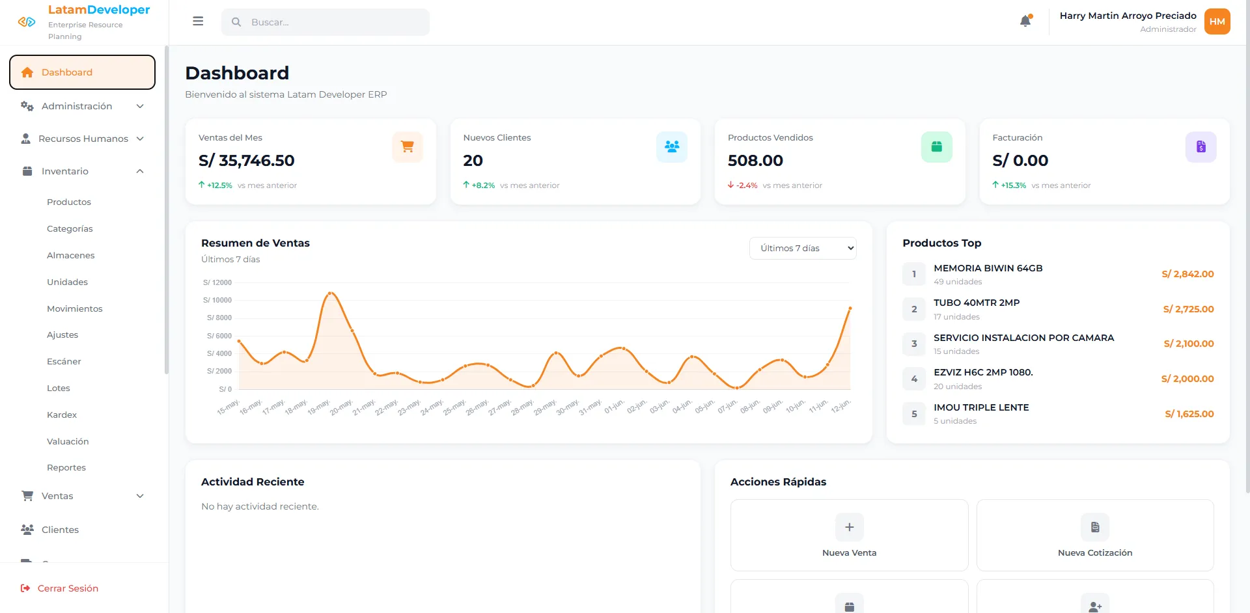The height and width of the screenshot is (613, 1250).
Task: Click the S/ 35,746.50 sales value
Action: [247, 161]
